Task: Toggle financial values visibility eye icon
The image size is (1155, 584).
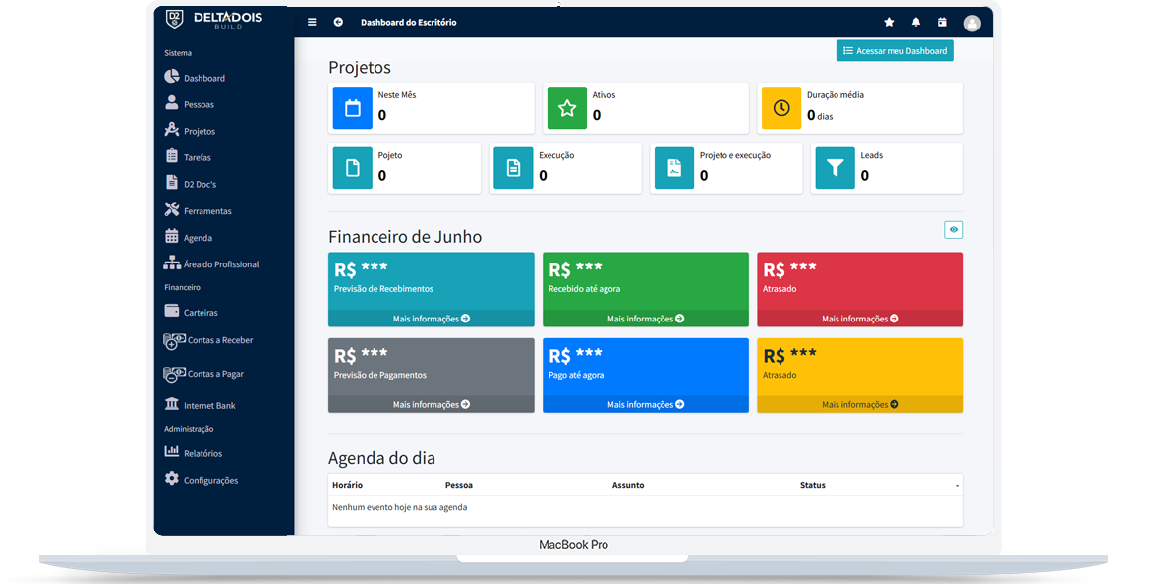Action: click(953, 229)
